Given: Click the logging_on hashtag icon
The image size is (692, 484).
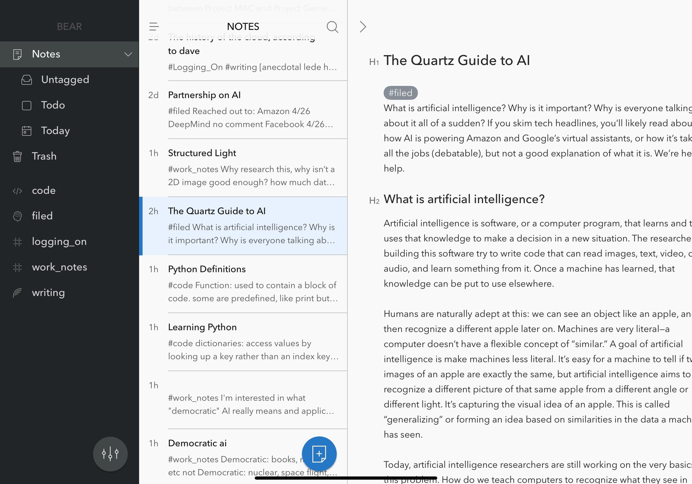Looking at the screenshot, I should click(17, 241).
